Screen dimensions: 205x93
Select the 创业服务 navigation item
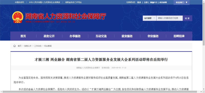[153, 36]
